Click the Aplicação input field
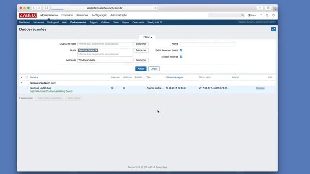This screenshot has width=310, height=174. (x=105, y=60)
